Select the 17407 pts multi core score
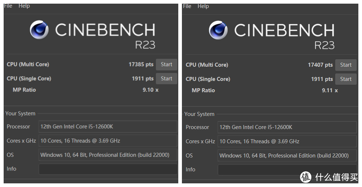 (x=320, y=65)
